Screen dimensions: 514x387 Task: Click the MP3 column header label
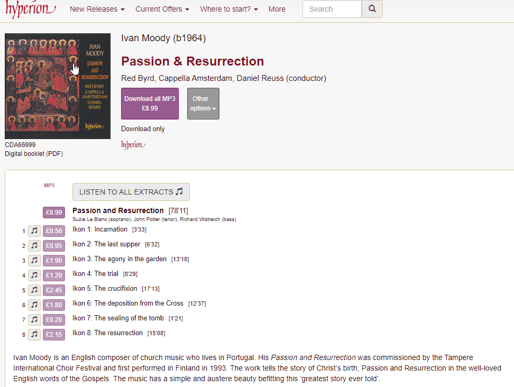49,186
